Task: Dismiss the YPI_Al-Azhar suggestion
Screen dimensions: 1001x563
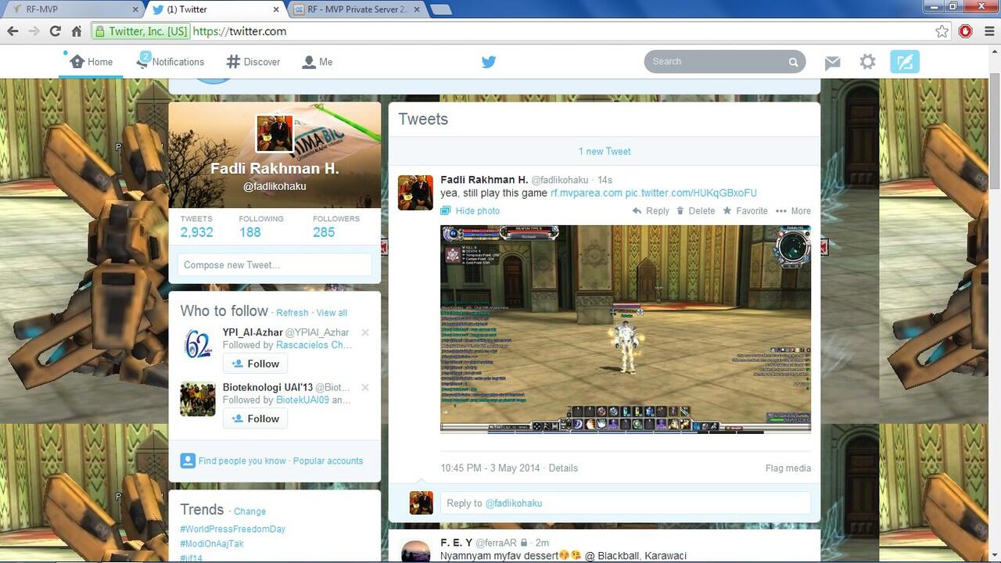Action: point(365,332)
